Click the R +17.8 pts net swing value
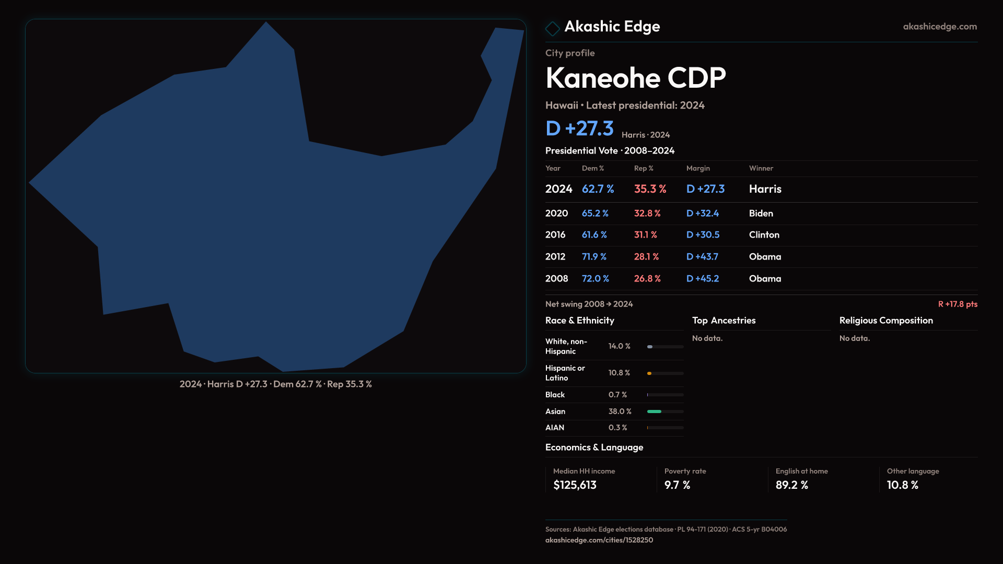 (957, 304)
